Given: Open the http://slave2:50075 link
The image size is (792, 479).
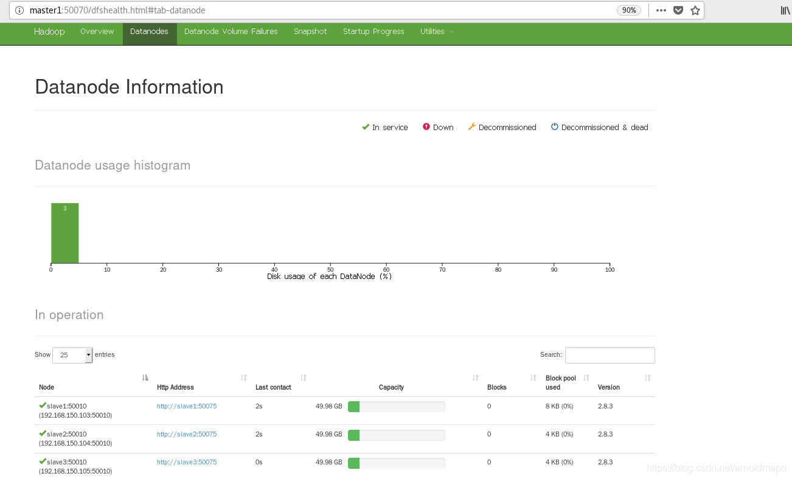Looking at the screenshot, I should point(187,434).
